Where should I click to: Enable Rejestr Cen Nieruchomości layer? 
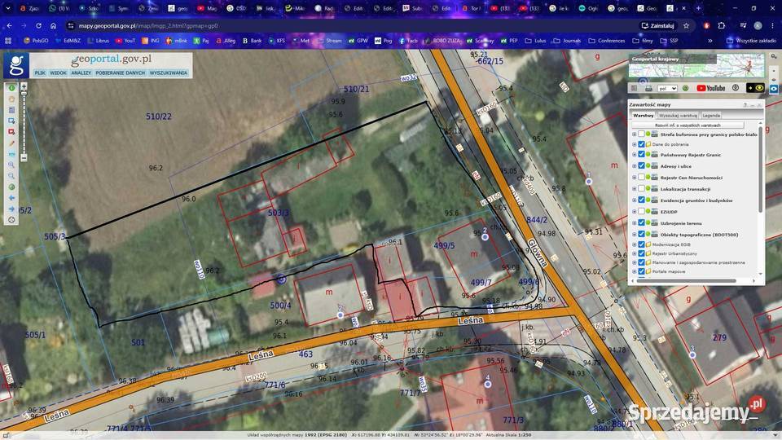pos(641,177)
